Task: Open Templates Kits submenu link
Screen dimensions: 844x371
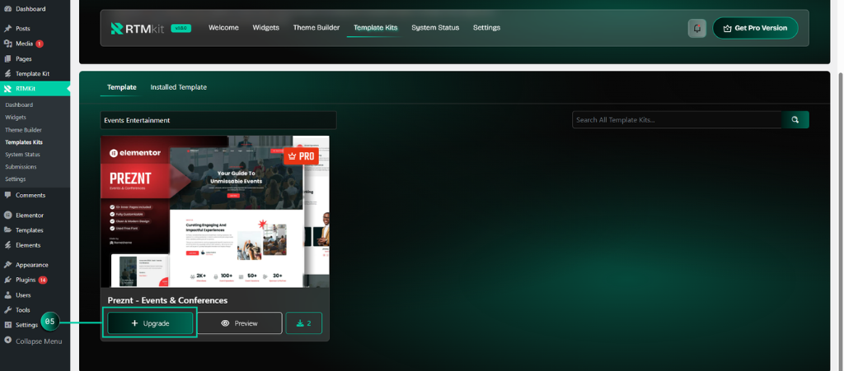Action: 24,142
